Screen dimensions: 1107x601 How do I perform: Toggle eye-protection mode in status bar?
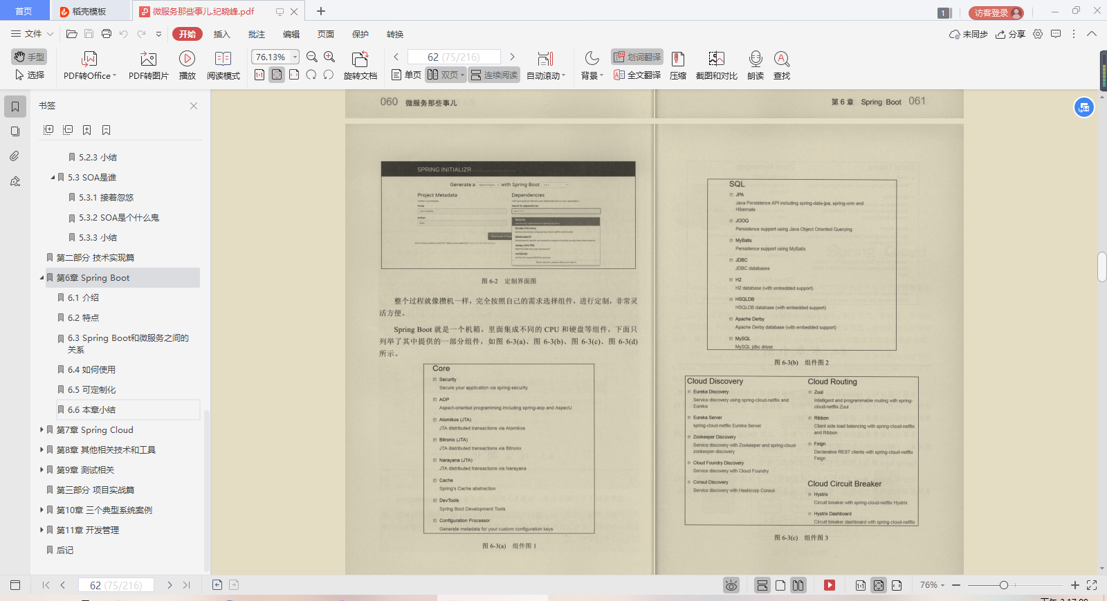(731, 585)
